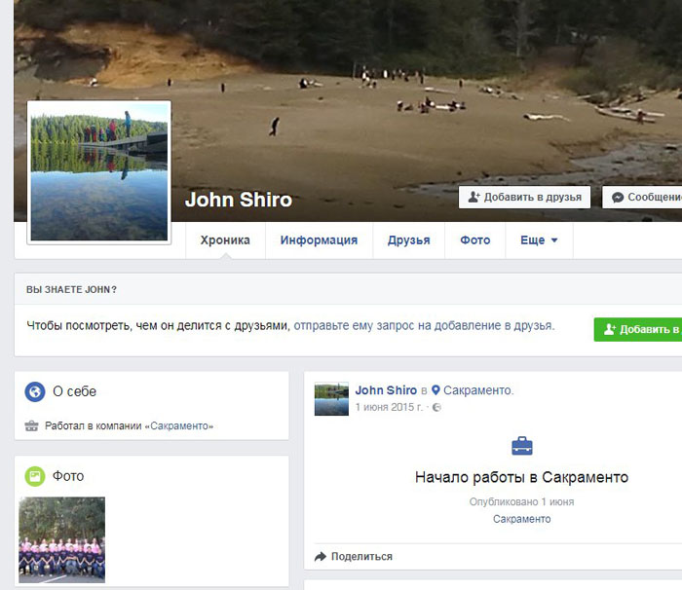Click the small briefcase icon near Работал в компании
The image size is (682, 590).
[x=32, y=425]
